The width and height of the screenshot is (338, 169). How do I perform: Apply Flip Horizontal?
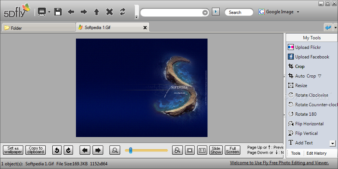[306, 124]
